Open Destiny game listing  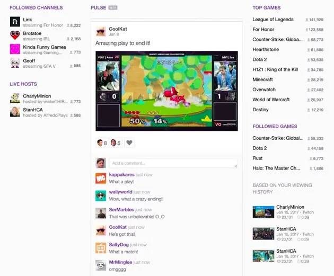click(x=260, y=110)
